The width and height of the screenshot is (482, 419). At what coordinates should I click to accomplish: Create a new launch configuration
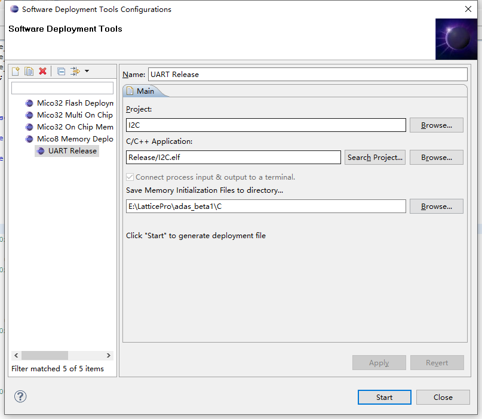pos(16,71)
